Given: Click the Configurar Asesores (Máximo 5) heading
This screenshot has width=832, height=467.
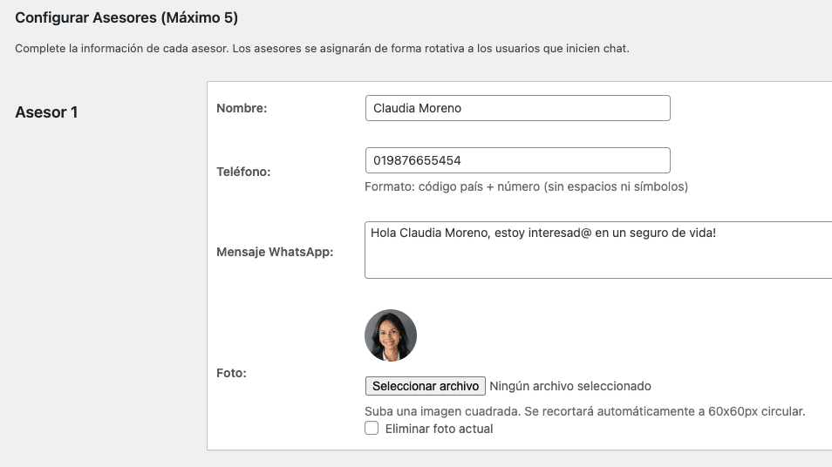Looking at the screenshot, I should point(126,17).
